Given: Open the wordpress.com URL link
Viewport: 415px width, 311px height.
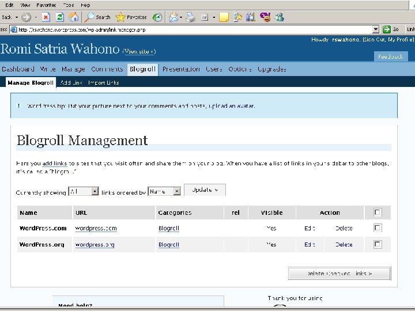Looking at the screenshot, I should (x=96, y=228).
